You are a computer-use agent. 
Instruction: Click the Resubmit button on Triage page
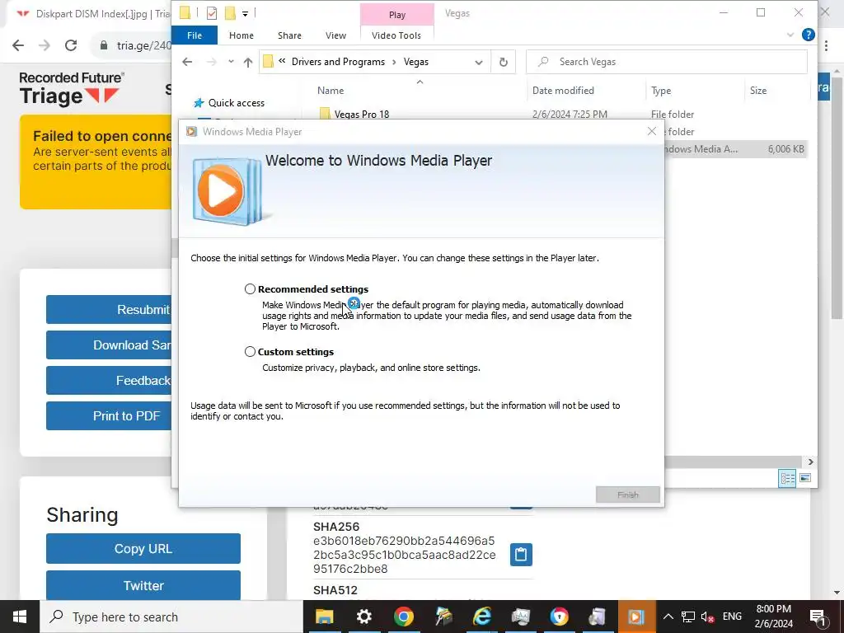point(109,310)
